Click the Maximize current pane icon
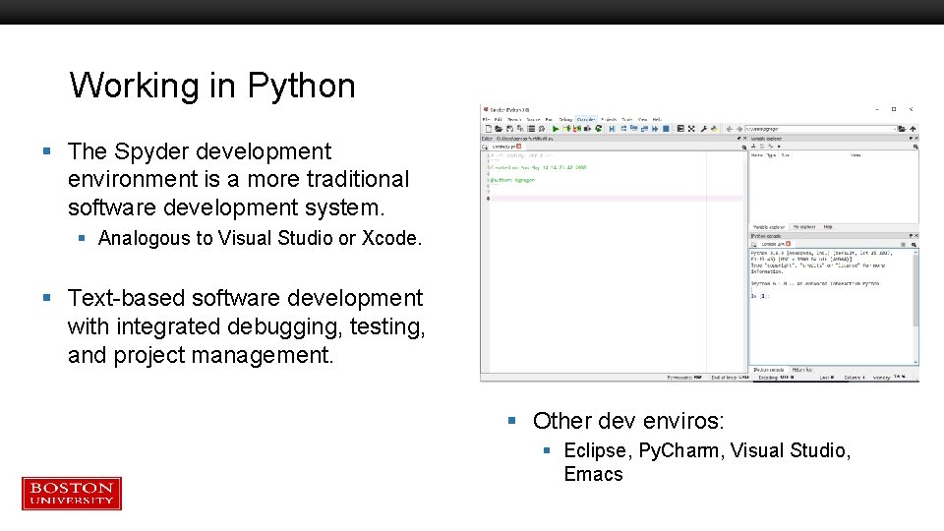This screenshot has height=531, width=944. click(680, 129)
